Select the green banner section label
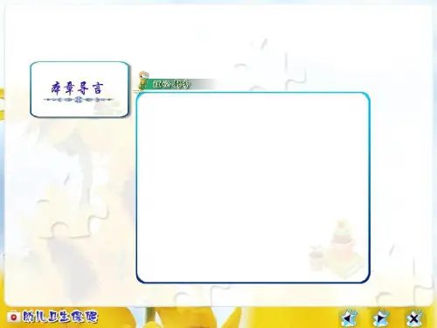 (x=171, y=84)
